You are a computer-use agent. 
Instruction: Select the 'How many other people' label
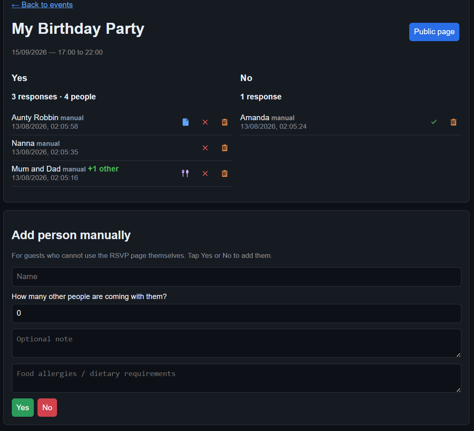point(89,297)
